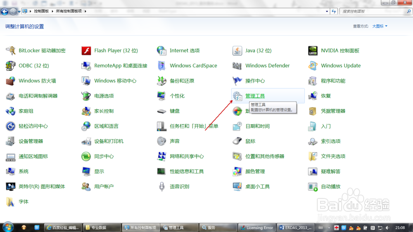
Task: Click the 同步中心 link
Action: tap(104, 156)
